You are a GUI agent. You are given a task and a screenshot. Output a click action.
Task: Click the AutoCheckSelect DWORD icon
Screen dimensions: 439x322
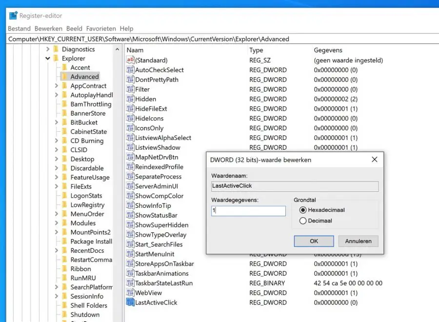click(x=130, y=70)
